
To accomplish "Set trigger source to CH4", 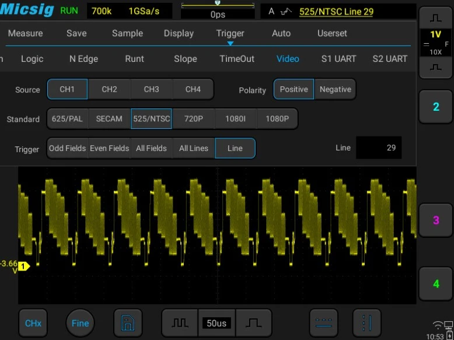I will pos(193,89).
